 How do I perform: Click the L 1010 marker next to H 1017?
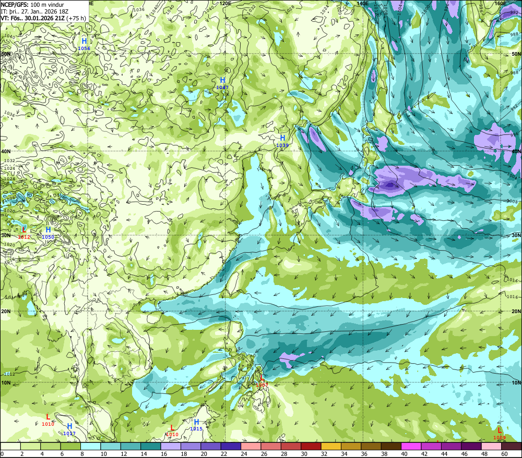pos(48,419)
